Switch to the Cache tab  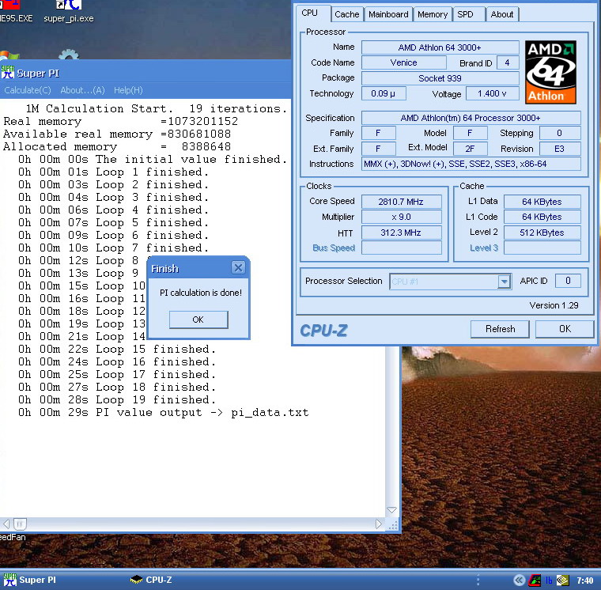[x=346, y=14]
